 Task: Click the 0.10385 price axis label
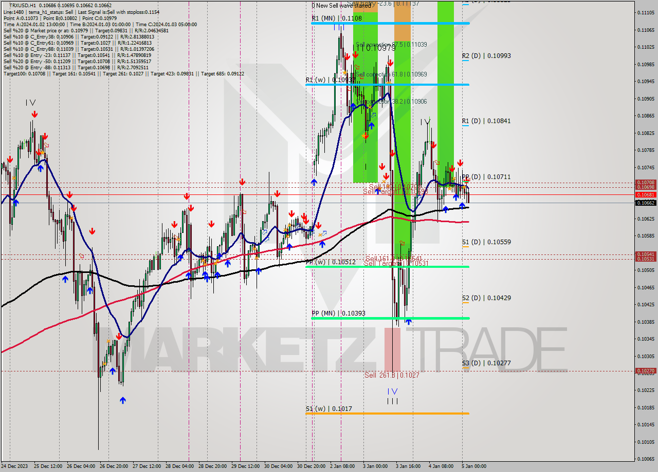click(x=646, y=322)
